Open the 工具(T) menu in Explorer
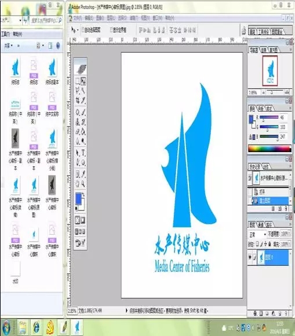Viewport: 295px width, 336px height. (x=6, y=34)
